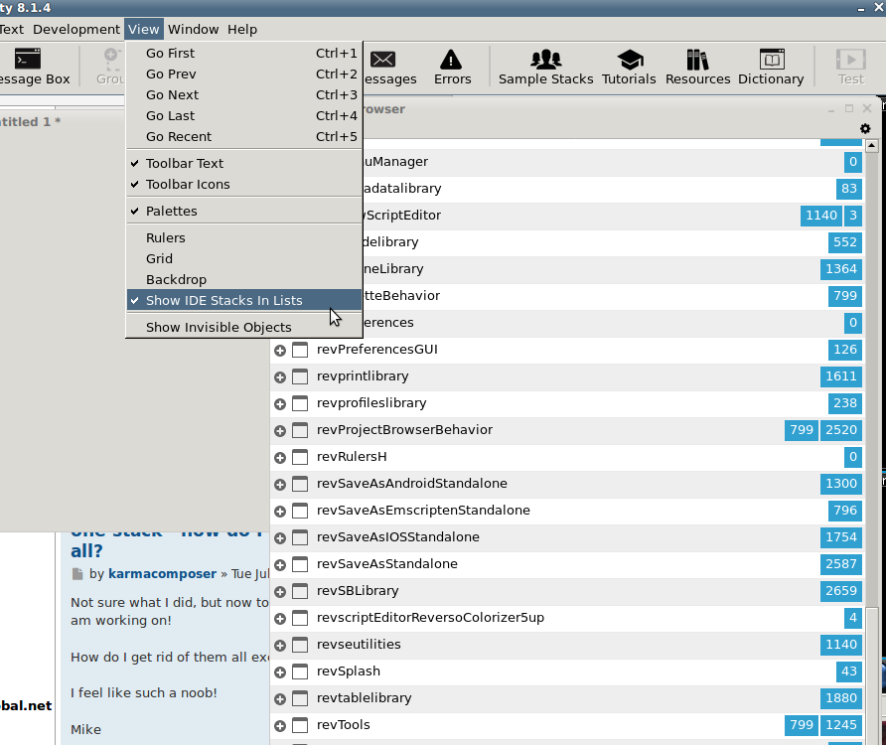Uncheck Toolbar Icons in View menu
Image resolution: width=886 pixels, height=745 pixels.
(188, 184)
